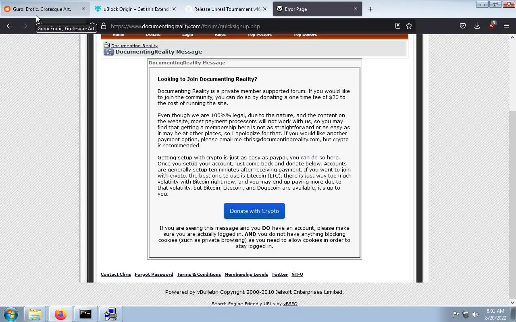Close the Error Page tab
Viewport: 516px width, 322px height.
tap(355, 9)
